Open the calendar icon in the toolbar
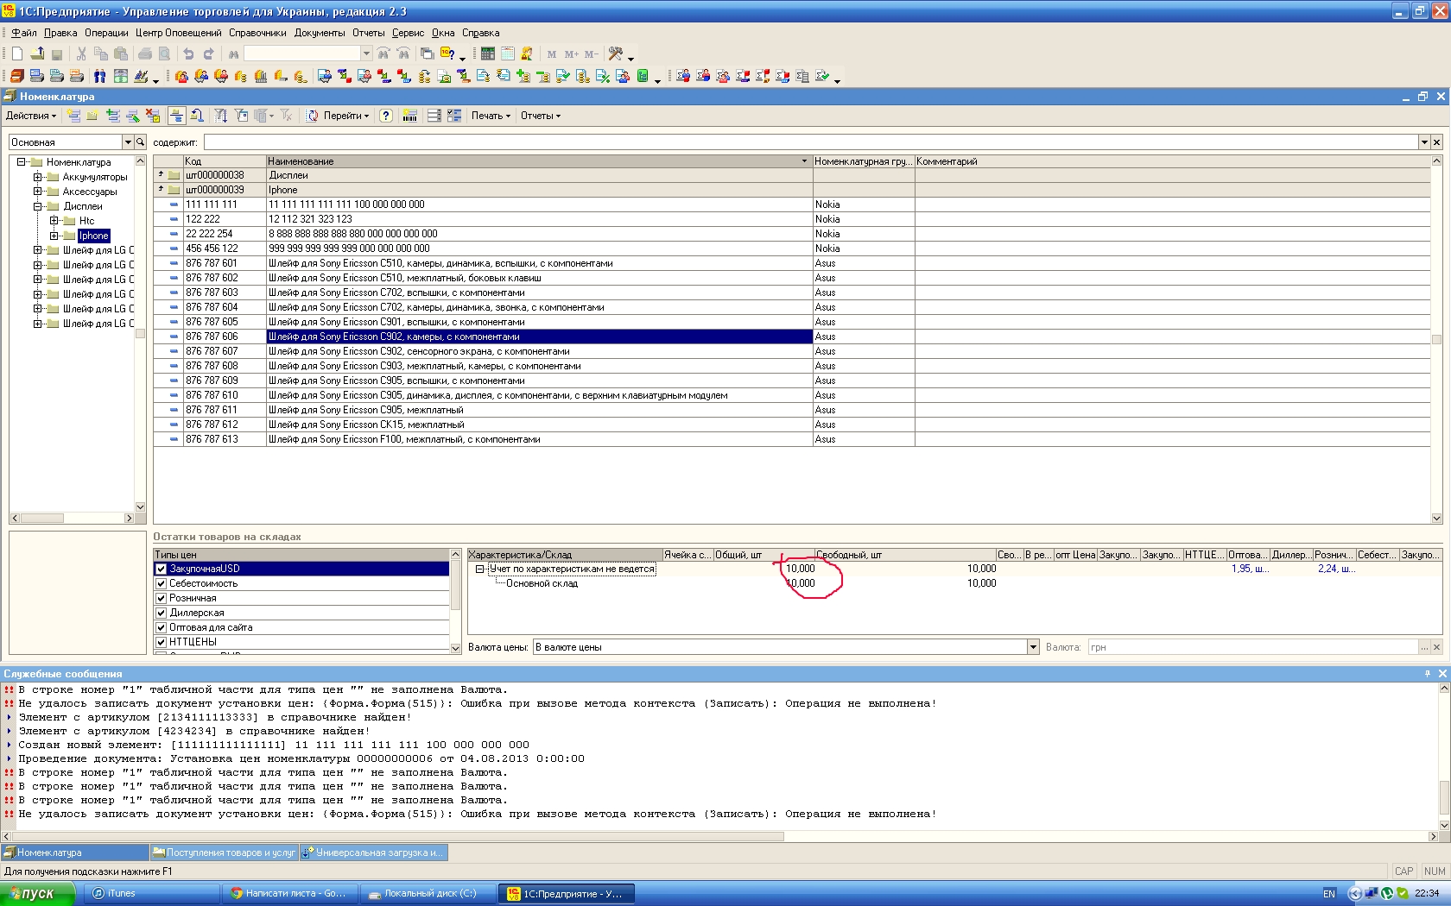1451x906 pixels. [x=507, y=53]
